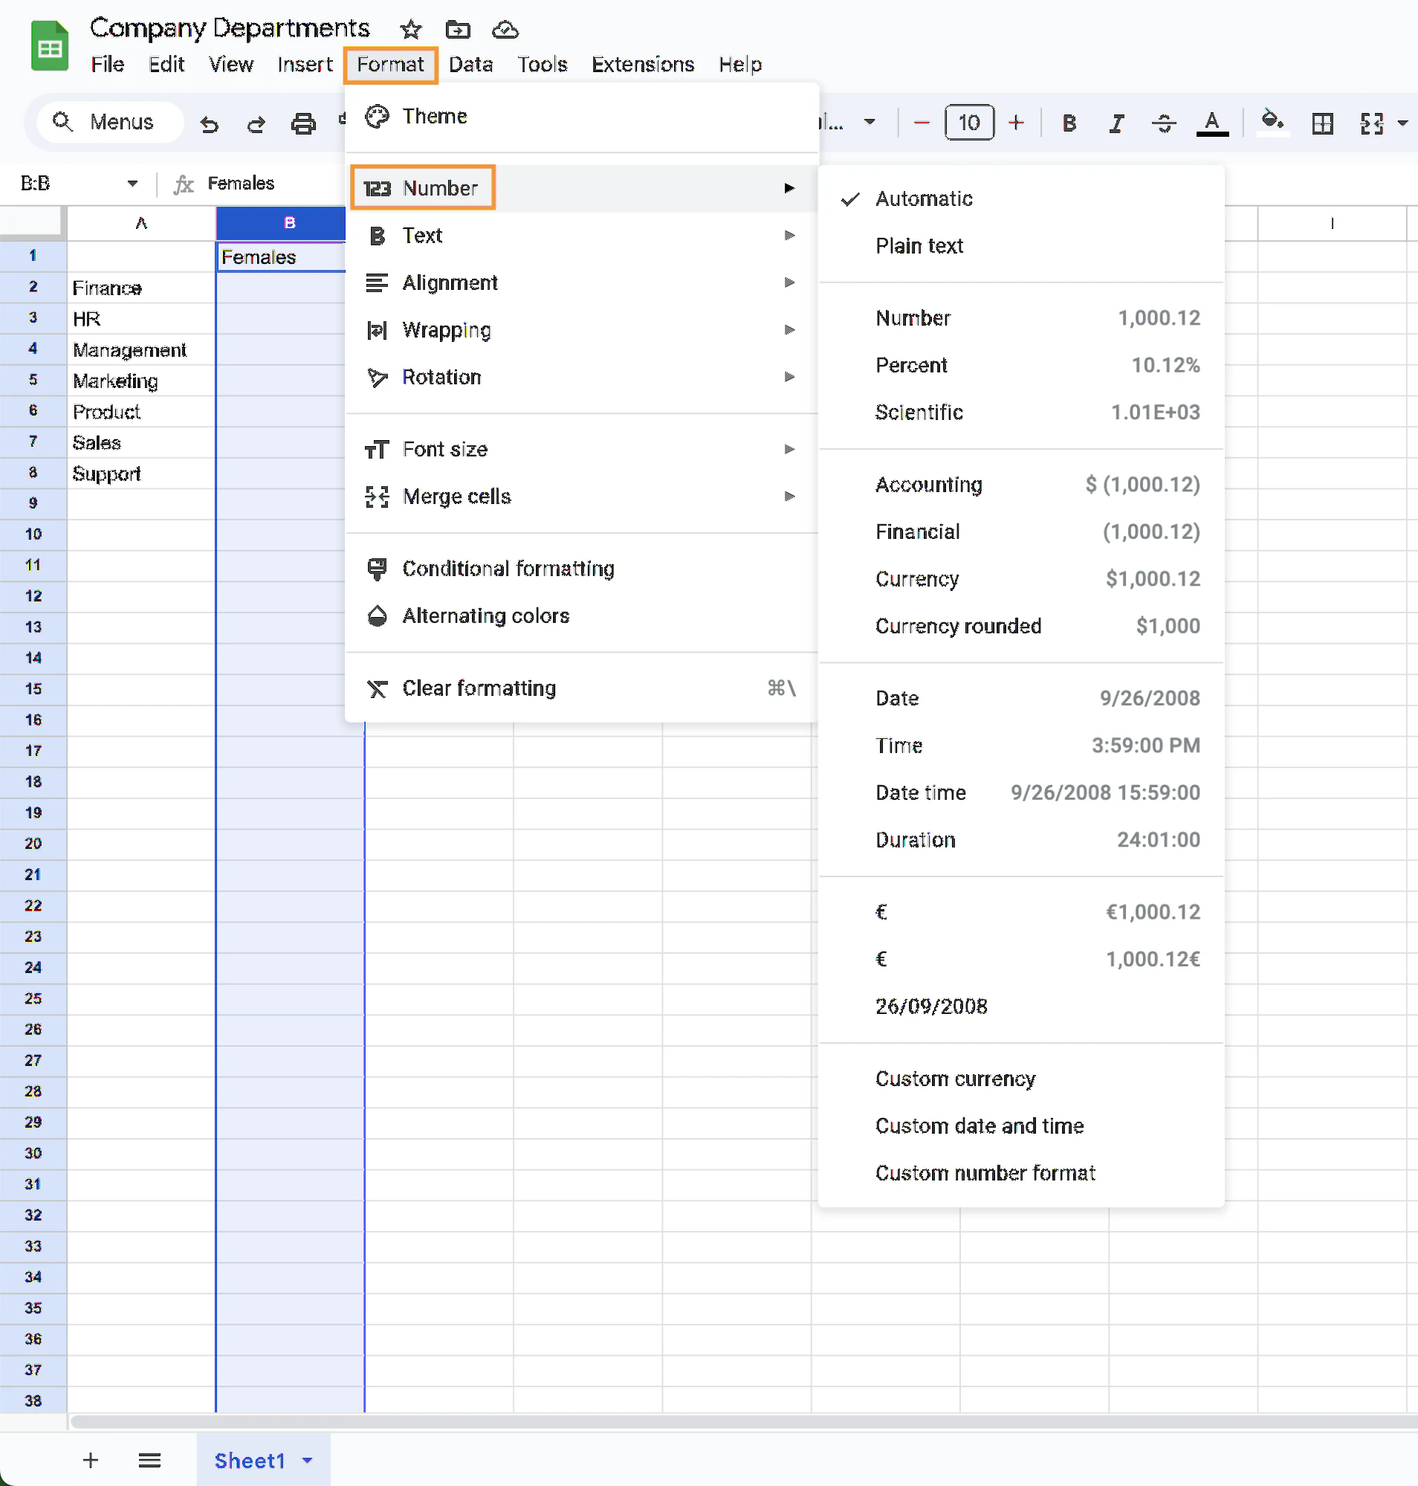This screenshot has height=1486, width=1418.
Task: Click the Borders icon
Action: tap(1322, 123)
